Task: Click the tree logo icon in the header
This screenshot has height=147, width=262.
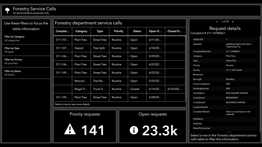Action: [7, 10]
